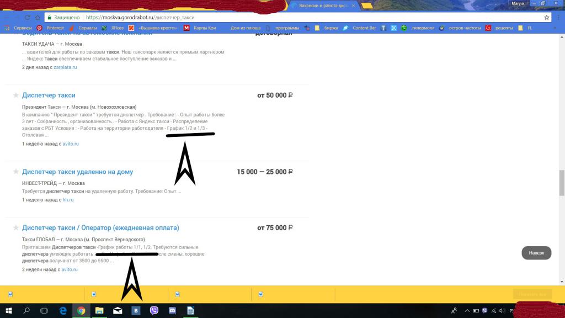Screen dimensions: 565x318
Task: Open Viber from the taskbar
Action: [x=154, y=311]
